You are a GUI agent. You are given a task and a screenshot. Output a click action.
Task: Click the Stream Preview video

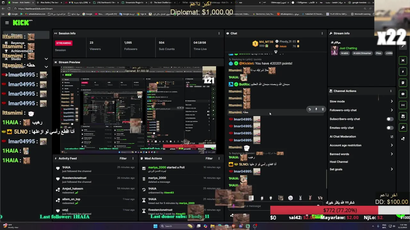tap(138, 110)
